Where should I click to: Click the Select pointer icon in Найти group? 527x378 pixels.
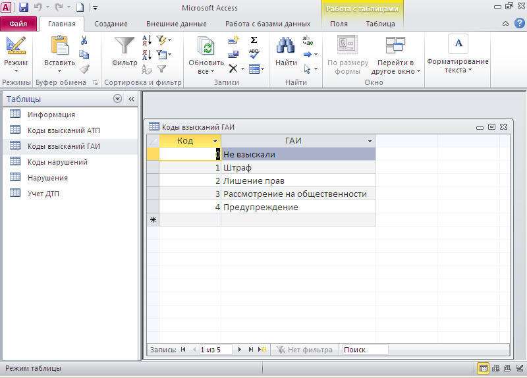click(x=308, y=69)
